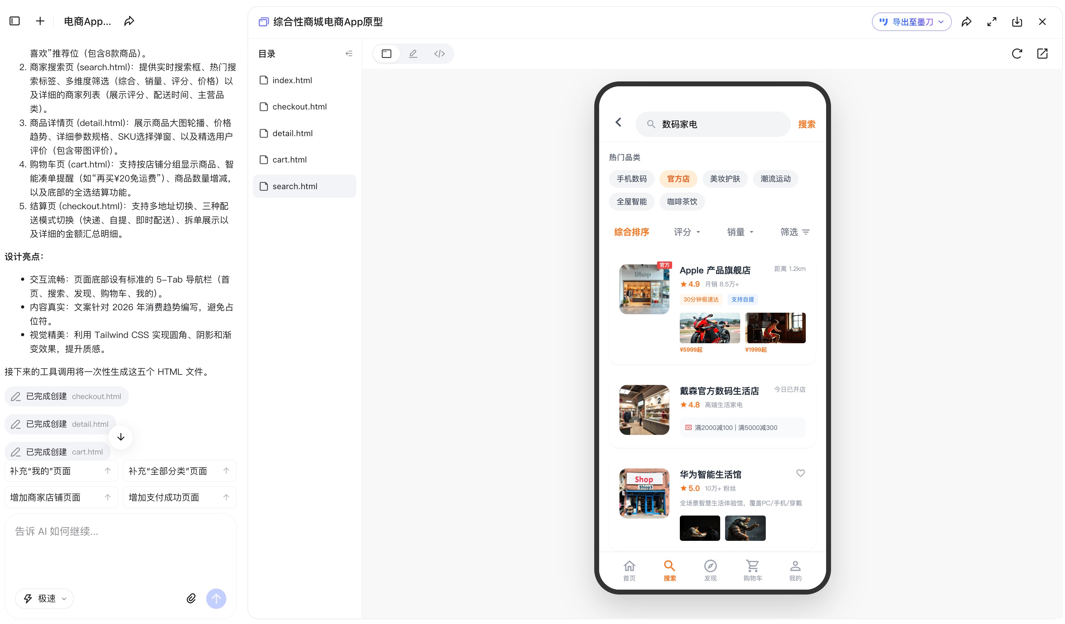Tap the 30分钟极速达 tag
This screenshot has height=624, width=1065.
(702, 300)
